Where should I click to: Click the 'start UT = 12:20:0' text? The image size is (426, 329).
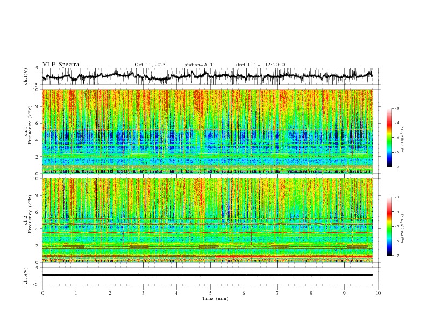pos(260,65)
